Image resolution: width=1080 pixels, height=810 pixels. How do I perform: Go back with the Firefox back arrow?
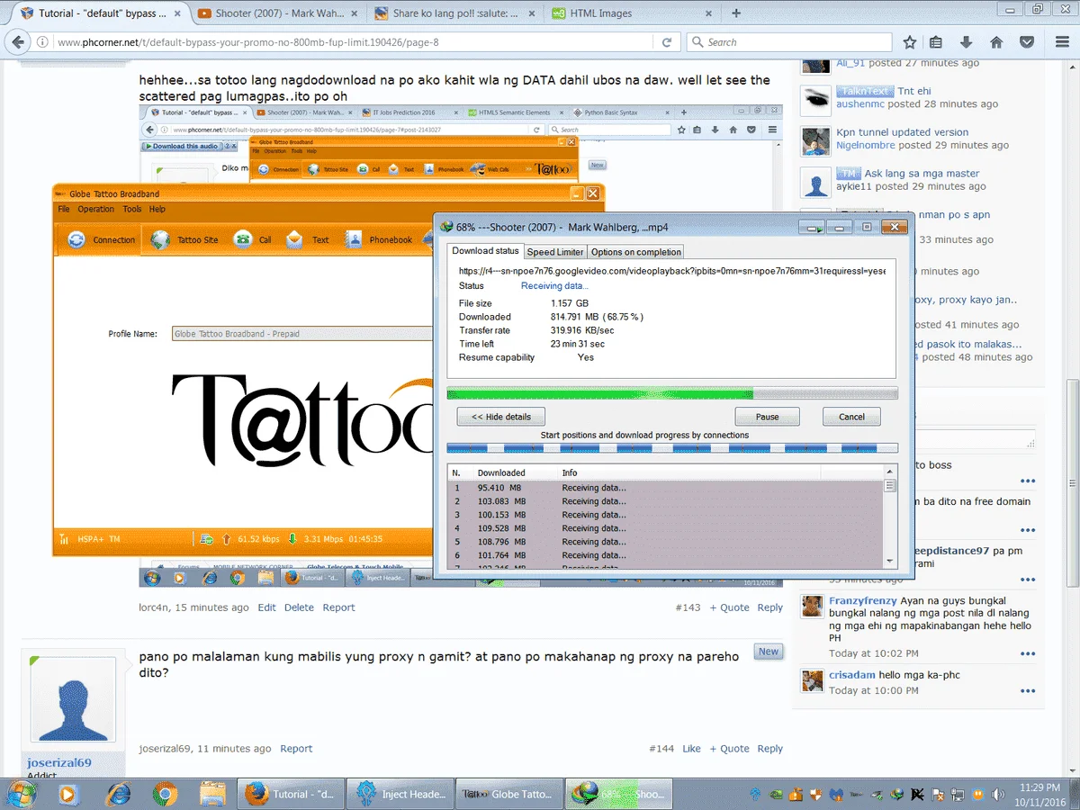[18, 42]
